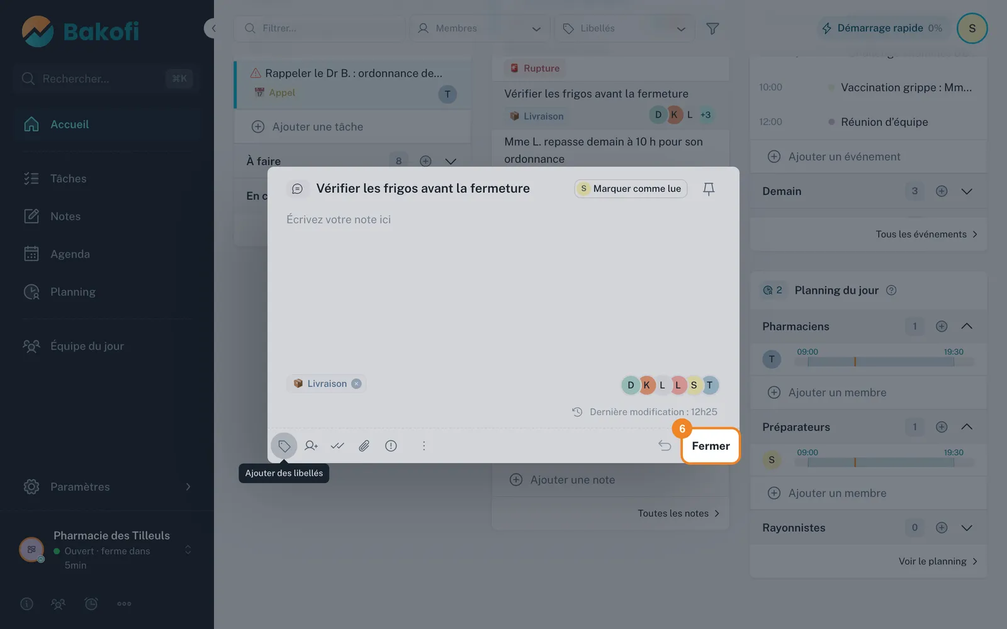Image resolution: width=1007 pixels, height=629 pixels.
Task: Collapse the sidebar with the arrow button
Action: (x=214, y=28)
